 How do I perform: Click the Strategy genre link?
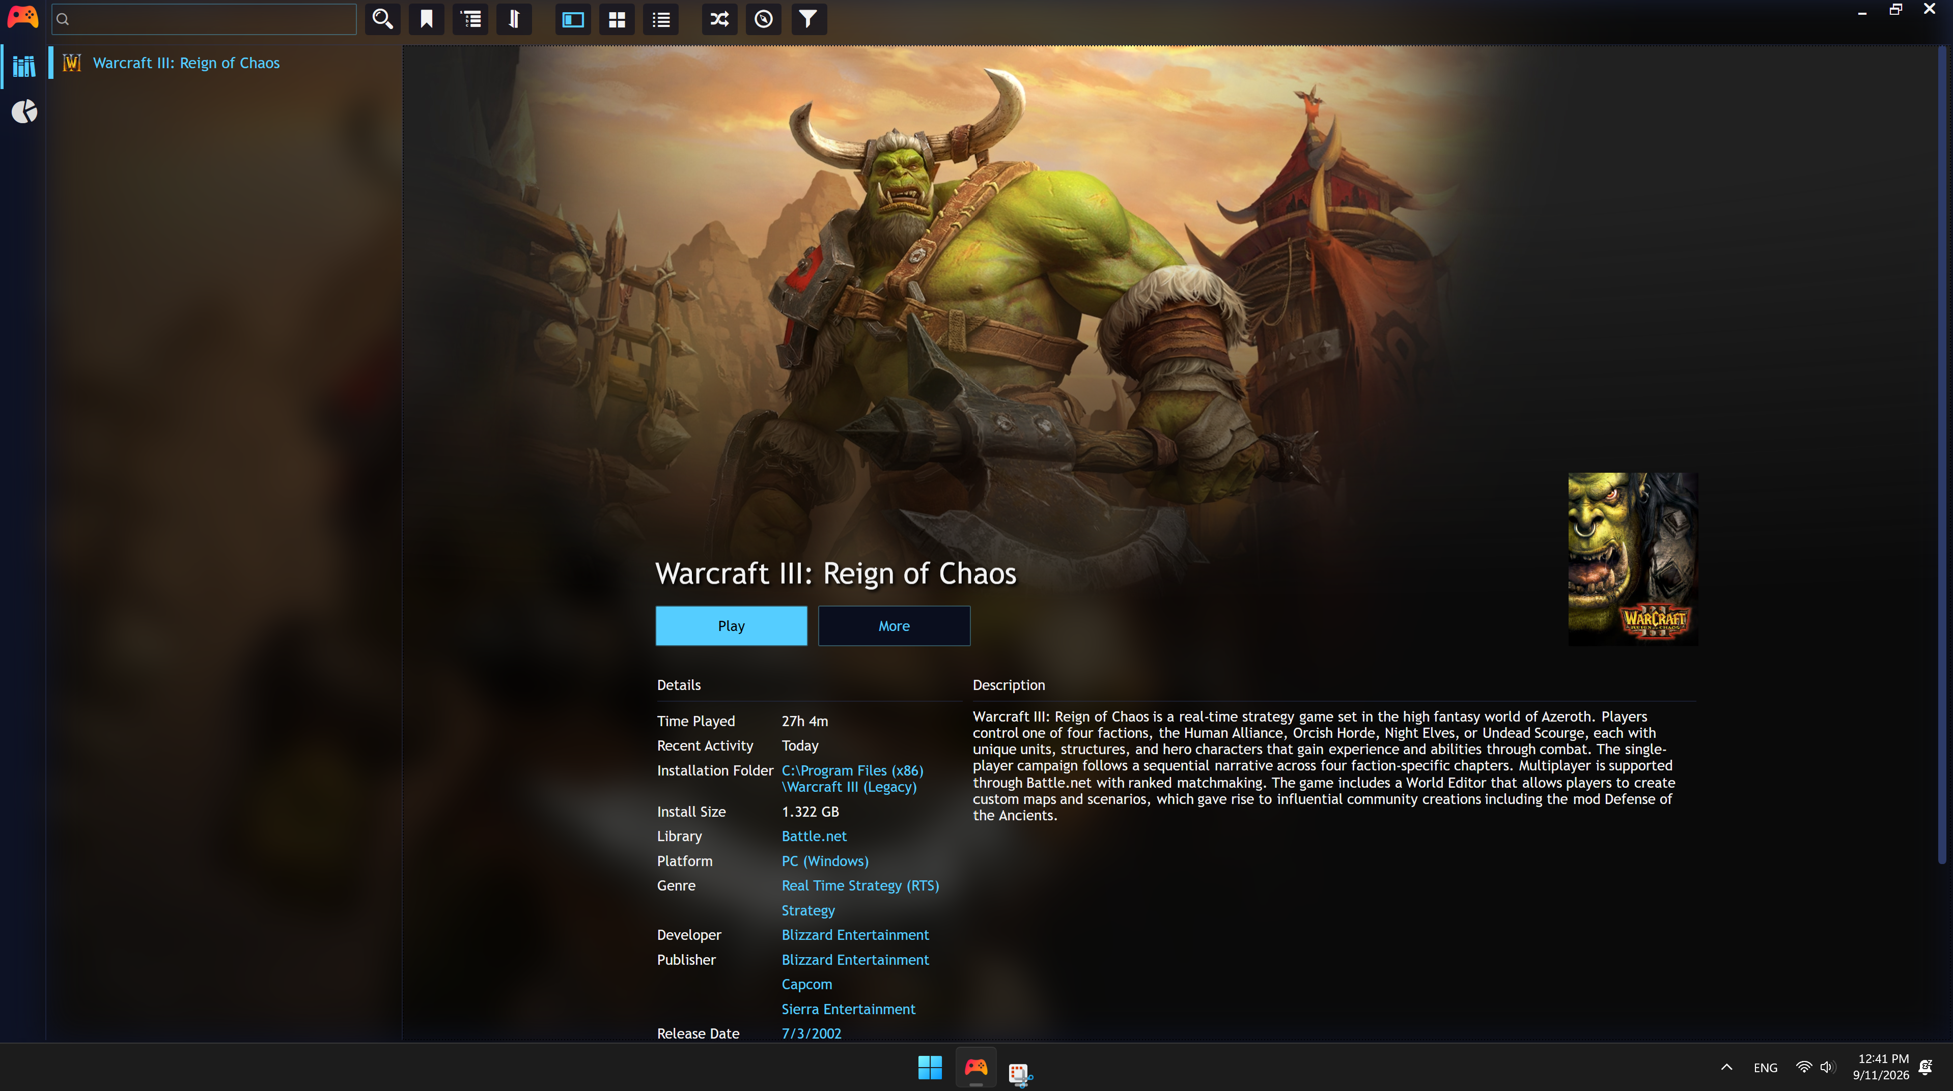[807, 911]
